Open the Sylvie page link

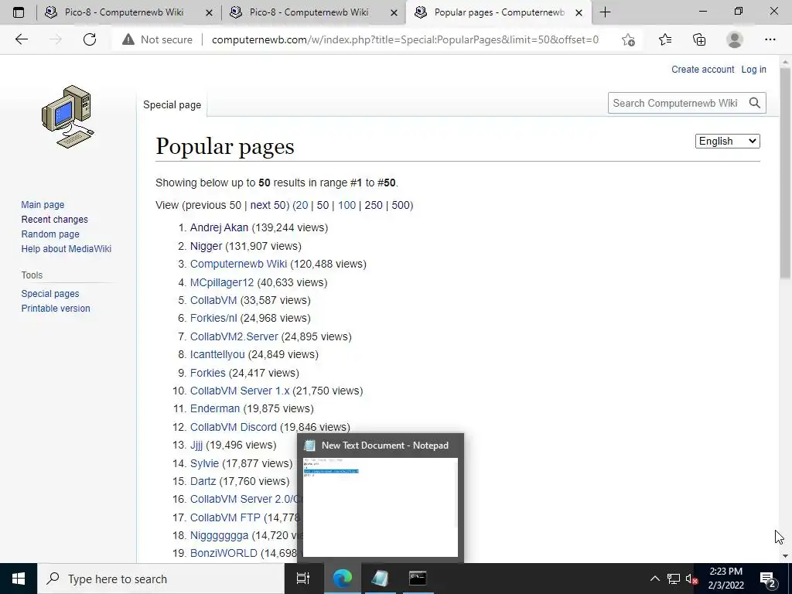[204, 463]
